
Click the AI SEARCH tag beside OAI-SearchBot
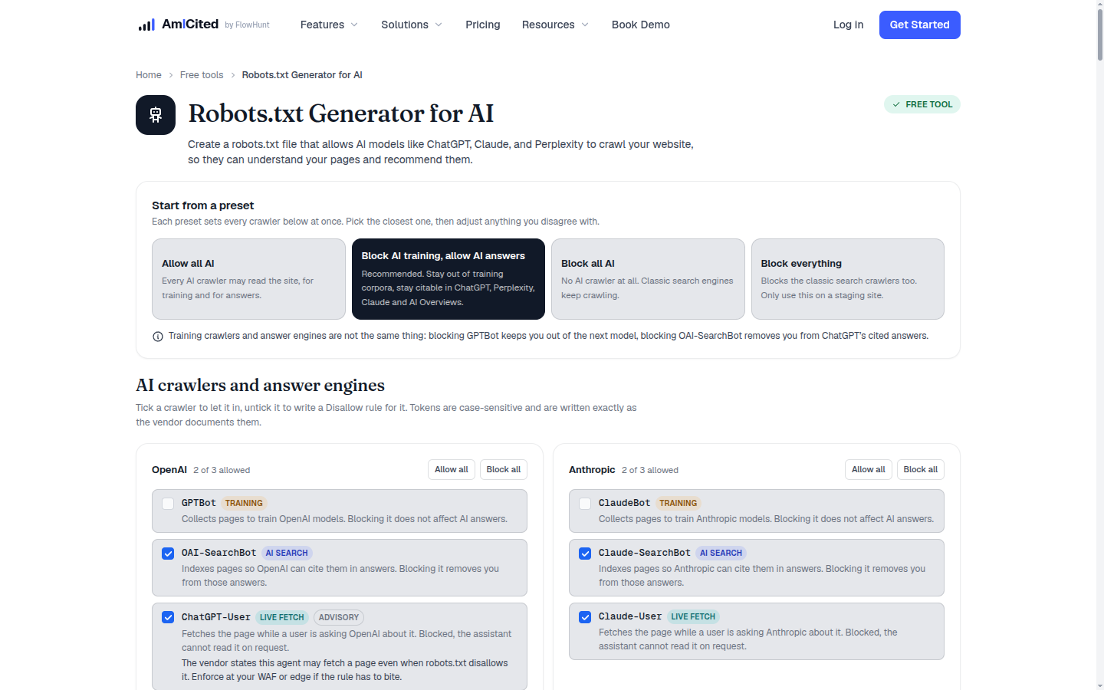[287, 554]
